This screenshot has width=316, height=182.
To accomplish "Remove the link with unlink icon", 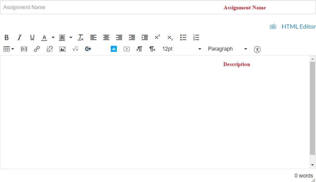I will click(x=49, y=49).
